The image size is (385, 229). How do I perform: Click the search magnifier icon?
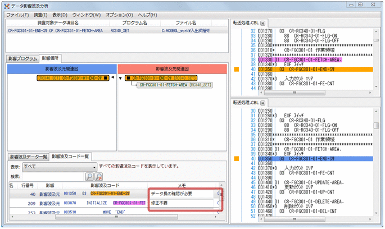pyautogui.click(x=89, y=176)
